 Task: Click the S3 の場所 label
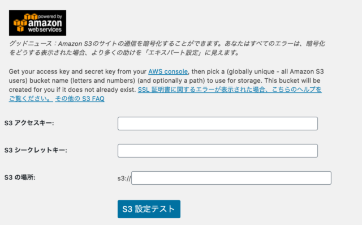20,177
